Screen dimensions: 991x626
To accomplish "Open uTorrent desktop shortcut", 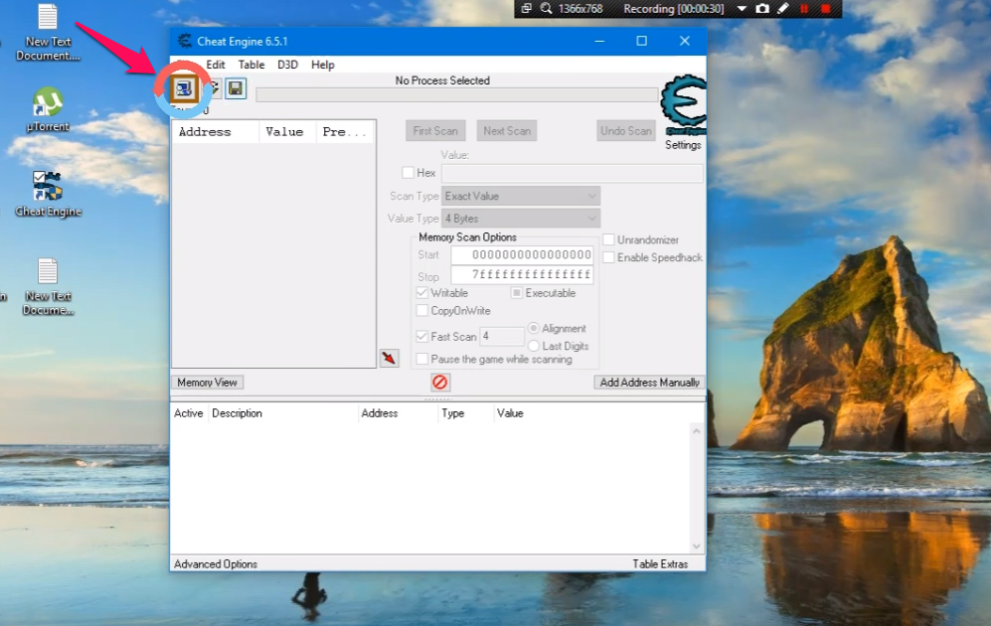I will [48, 110].
